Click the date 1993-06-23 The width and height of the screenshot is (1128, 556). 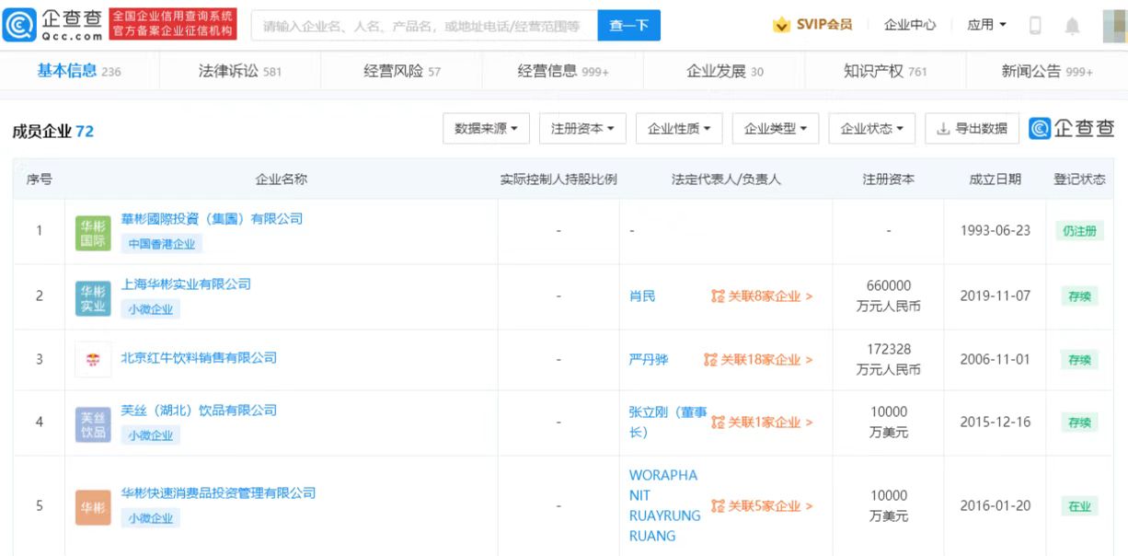tap(995, 231)
